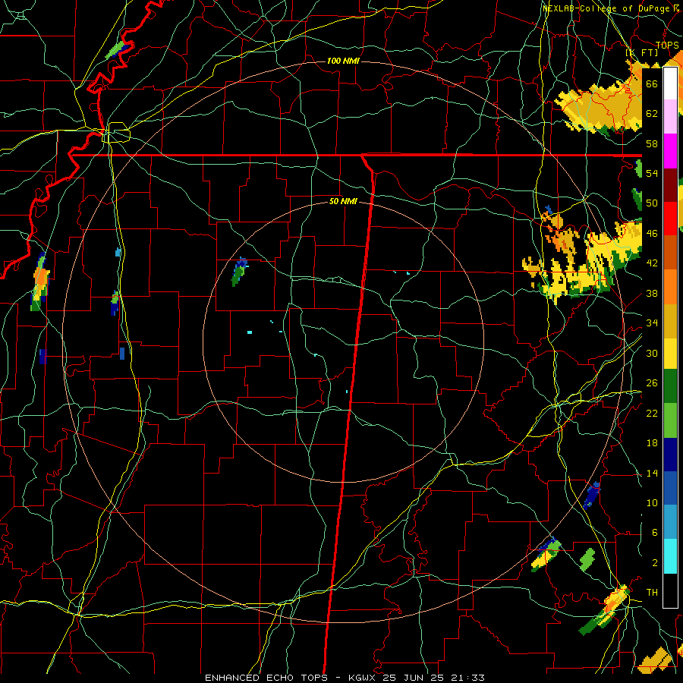Select the 66 value in the legend
The width and height of the screenshot is (683, 683).
[x=652, y=84]
